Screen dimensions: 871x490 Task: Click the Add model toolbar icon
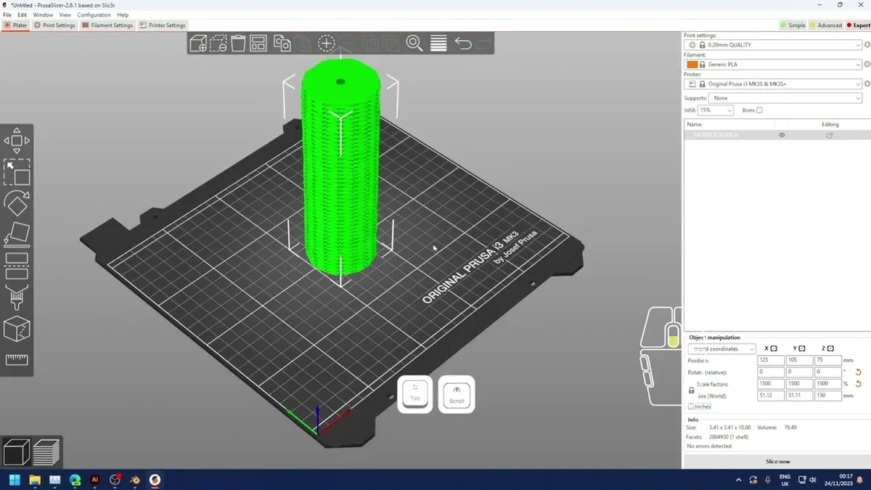[198, 44]
